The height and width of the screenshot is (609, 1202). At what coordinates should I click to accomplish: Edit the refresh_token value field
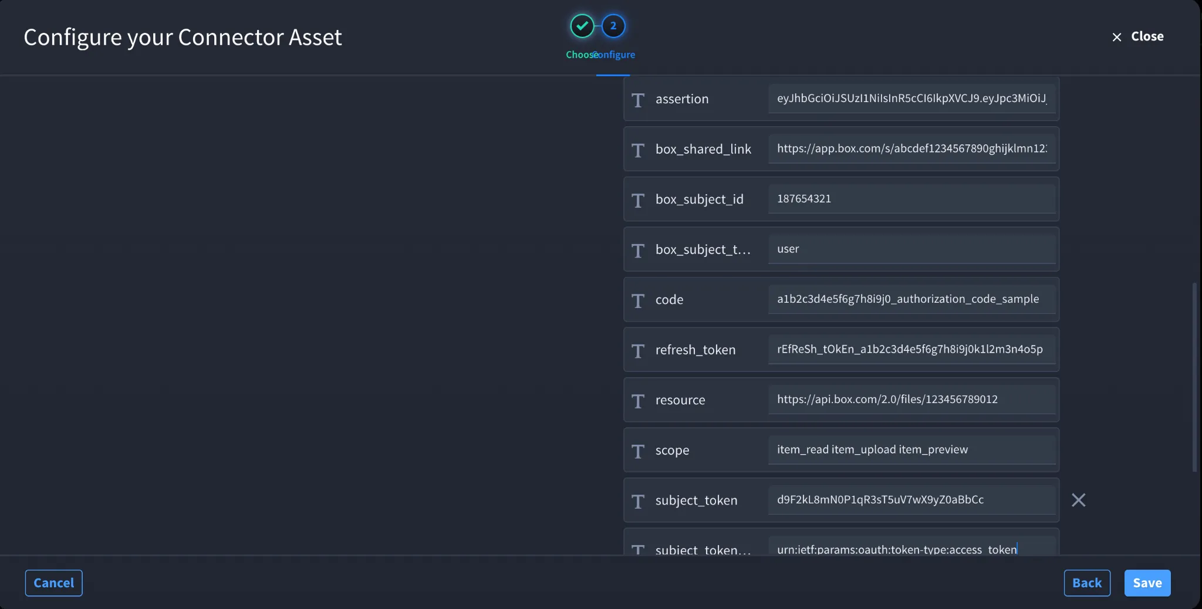(911, 349)
